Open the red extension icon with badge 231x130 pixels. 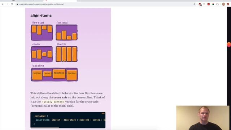(x=200, y=4)
